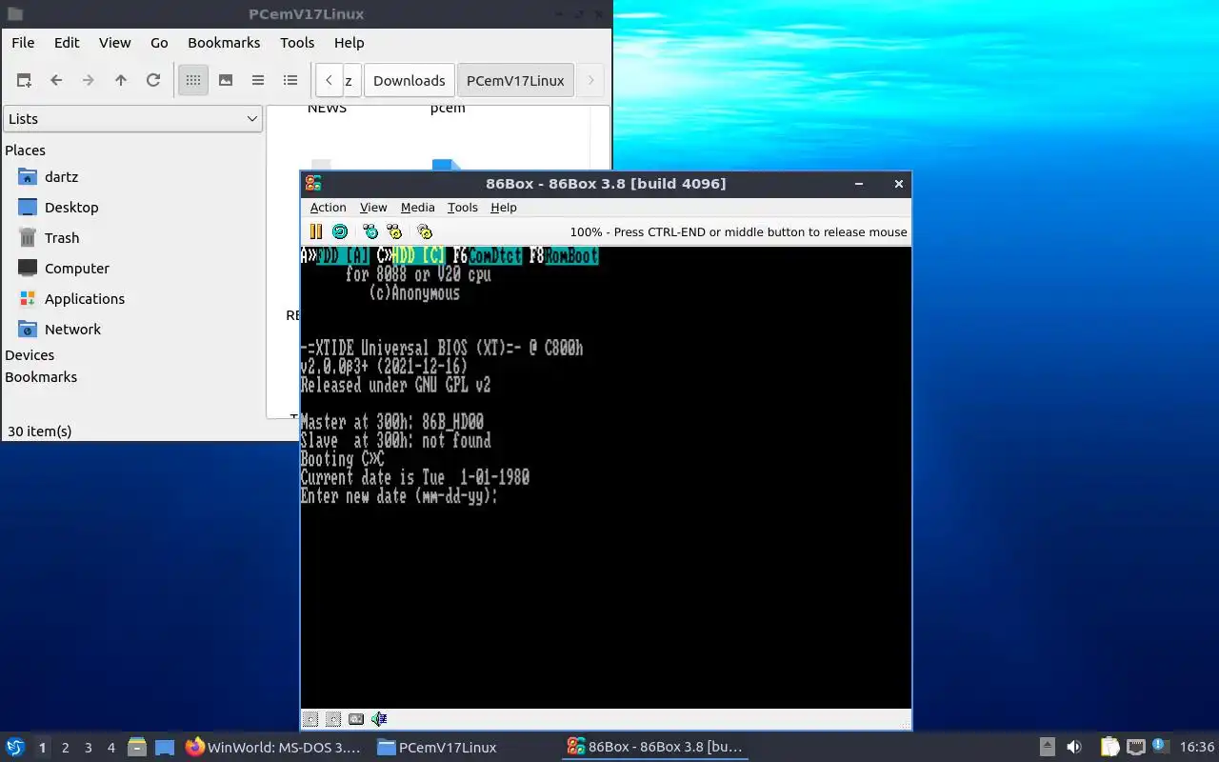The height and width of the screenshot is (762, 1219).
Task: Open Trash in Places sidebar
Action: 62,238
